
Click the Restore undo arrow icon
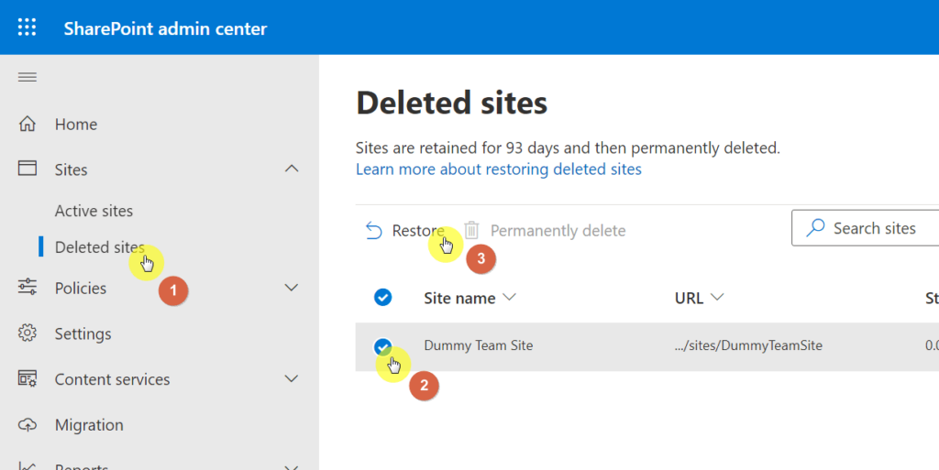374,230
